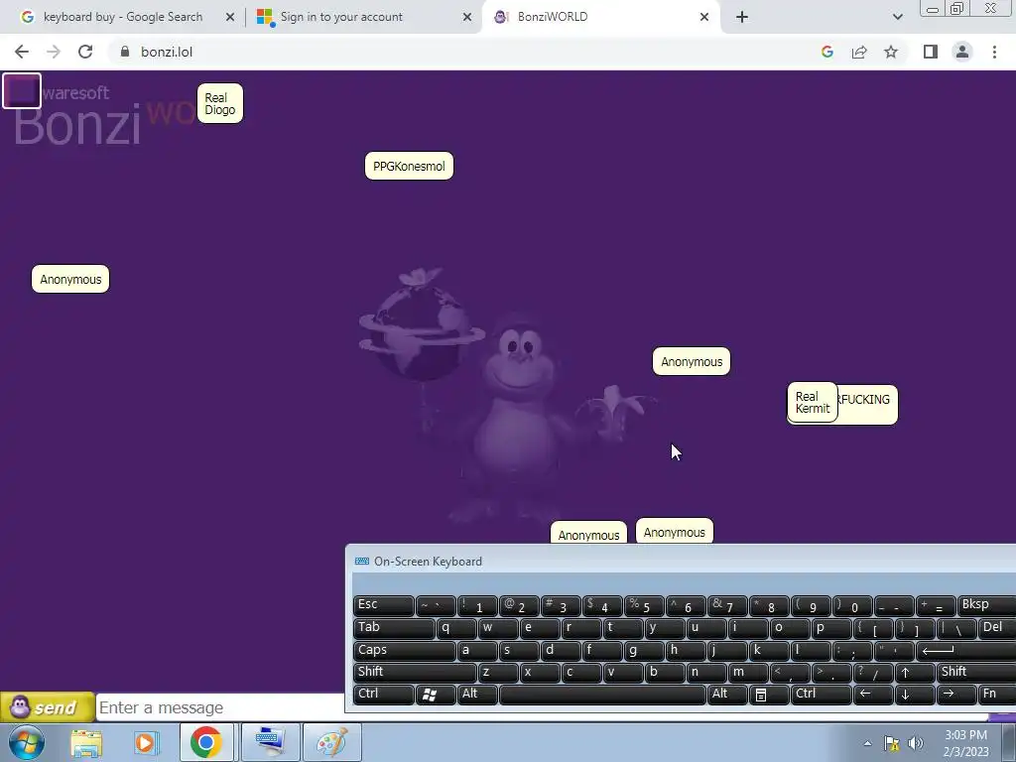Click the Real Kermit name bubble

tap(812, 403)
